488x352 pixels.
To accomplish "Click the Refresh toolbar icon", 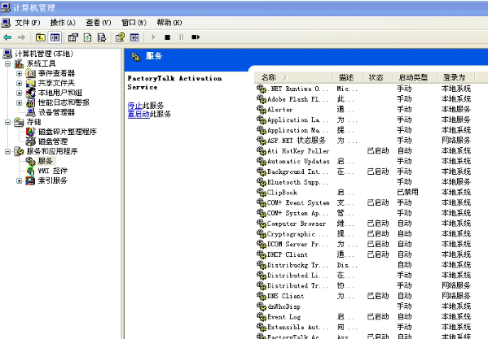I will coord(88,37).
